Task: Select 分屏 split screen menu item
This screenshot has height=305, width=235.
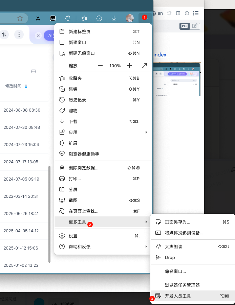Action: tap(103, 189)
